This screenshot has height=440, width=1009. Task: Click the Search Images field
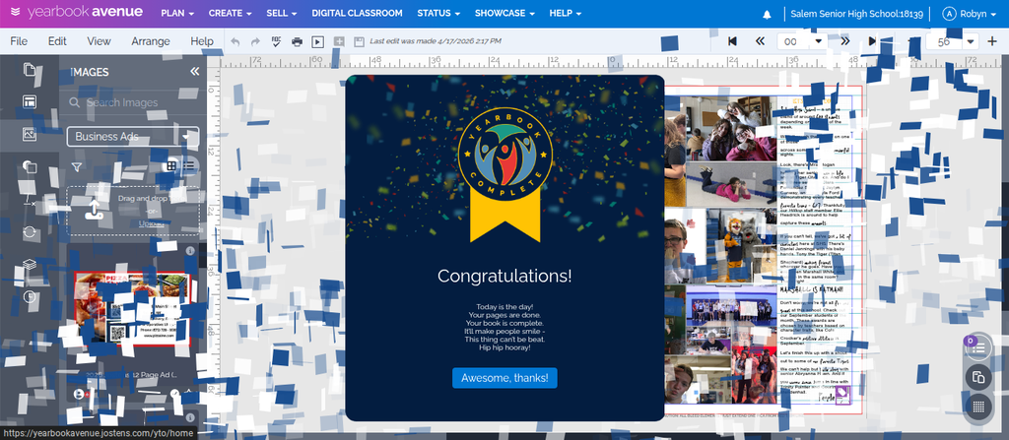tap(133, 102)
